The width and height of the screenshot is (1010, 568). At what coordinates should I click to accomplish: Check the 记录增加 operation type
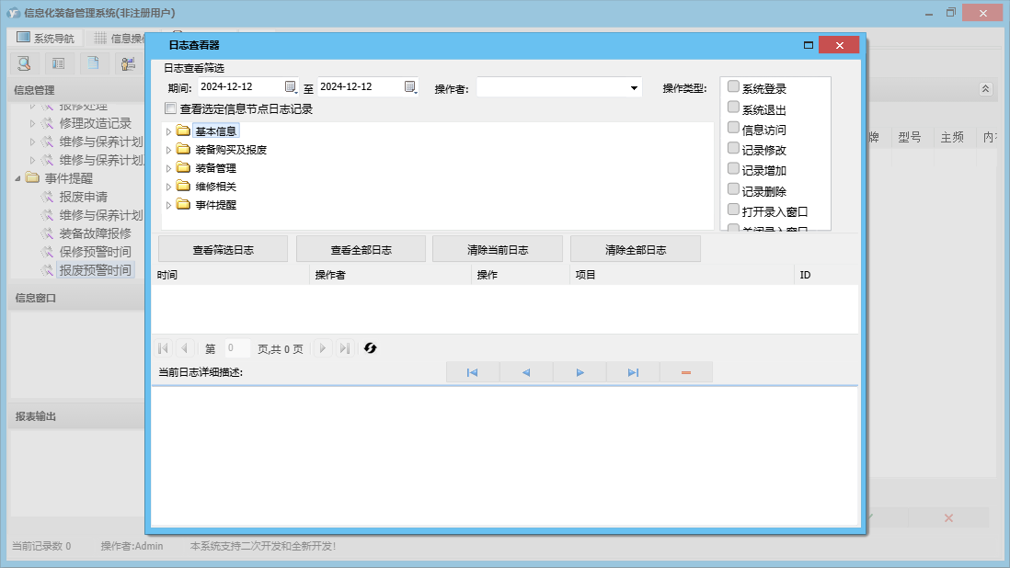[x=733, y=168]
